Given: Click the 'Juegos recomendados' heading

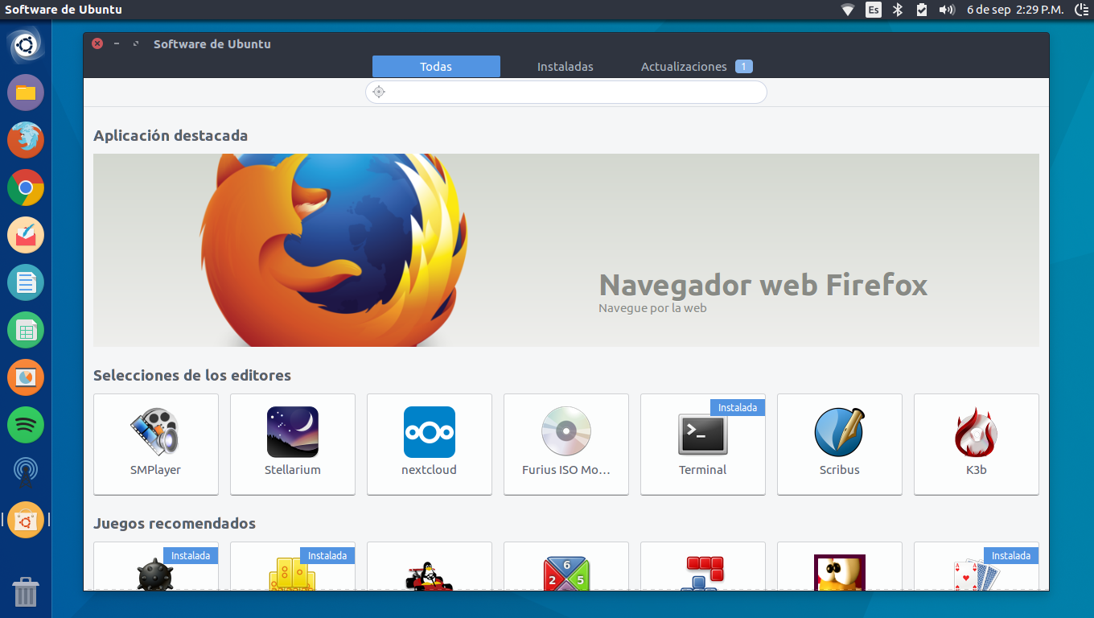Looking at the screenshot, I should (x=175, y=523).
